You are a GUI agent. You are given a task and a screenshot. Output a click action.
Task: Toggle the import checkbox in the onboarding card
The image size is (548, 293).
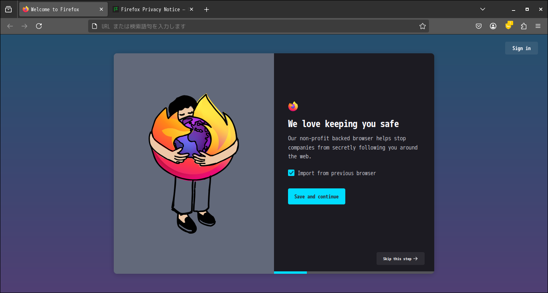point(291,173)
